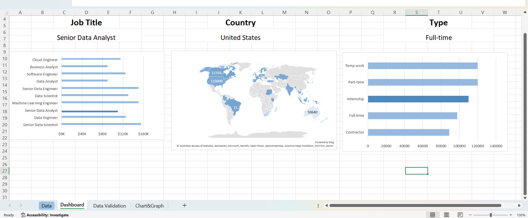This screenshot has width=528, height=218.
Task: Select the Job Title header cell
Action: point(86,22)
